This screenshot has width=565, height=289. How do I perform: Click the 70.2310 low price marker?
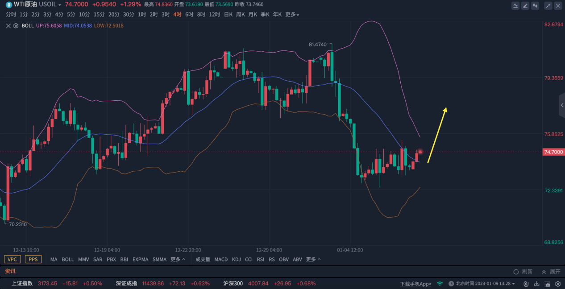coord(18,224)
